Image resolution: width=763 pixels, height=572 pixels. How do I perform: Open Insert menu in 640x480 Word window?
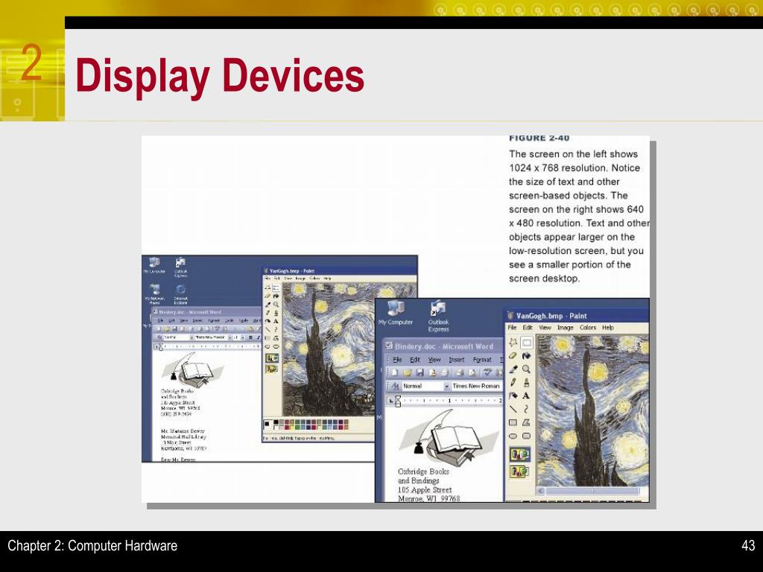(x=457, y=360)
